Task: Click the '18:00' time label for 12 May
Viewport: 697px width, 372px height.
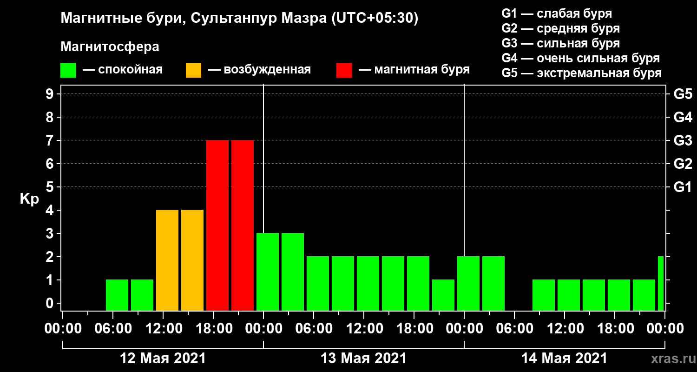Action: 213,328
